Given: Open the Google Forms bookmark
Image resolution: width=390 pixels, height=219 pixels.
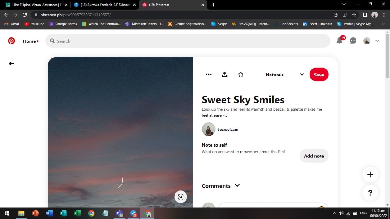Looking at the screenshot, I should [63, 24].
